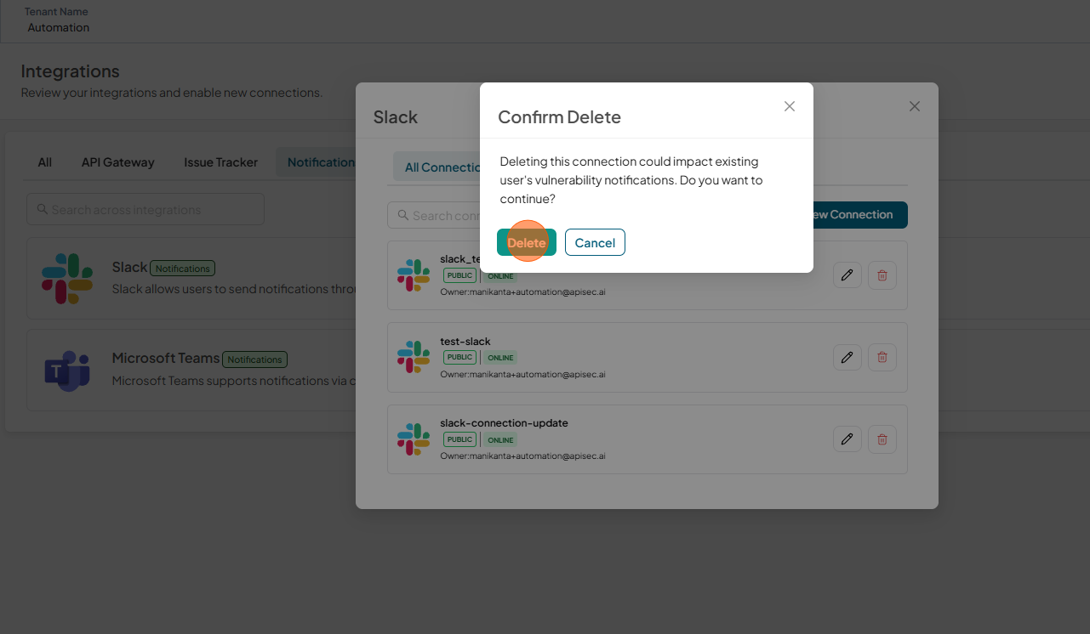Click the owner email under test-slack

522,374
